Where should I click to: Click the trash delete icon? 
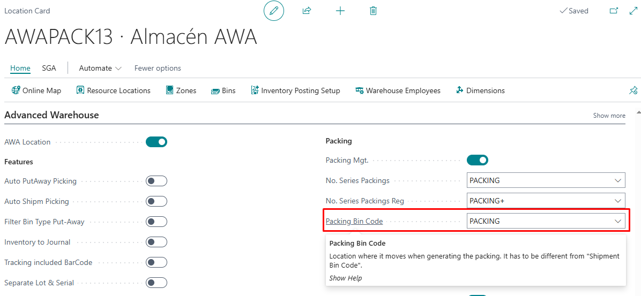click(x=374, y=11)
